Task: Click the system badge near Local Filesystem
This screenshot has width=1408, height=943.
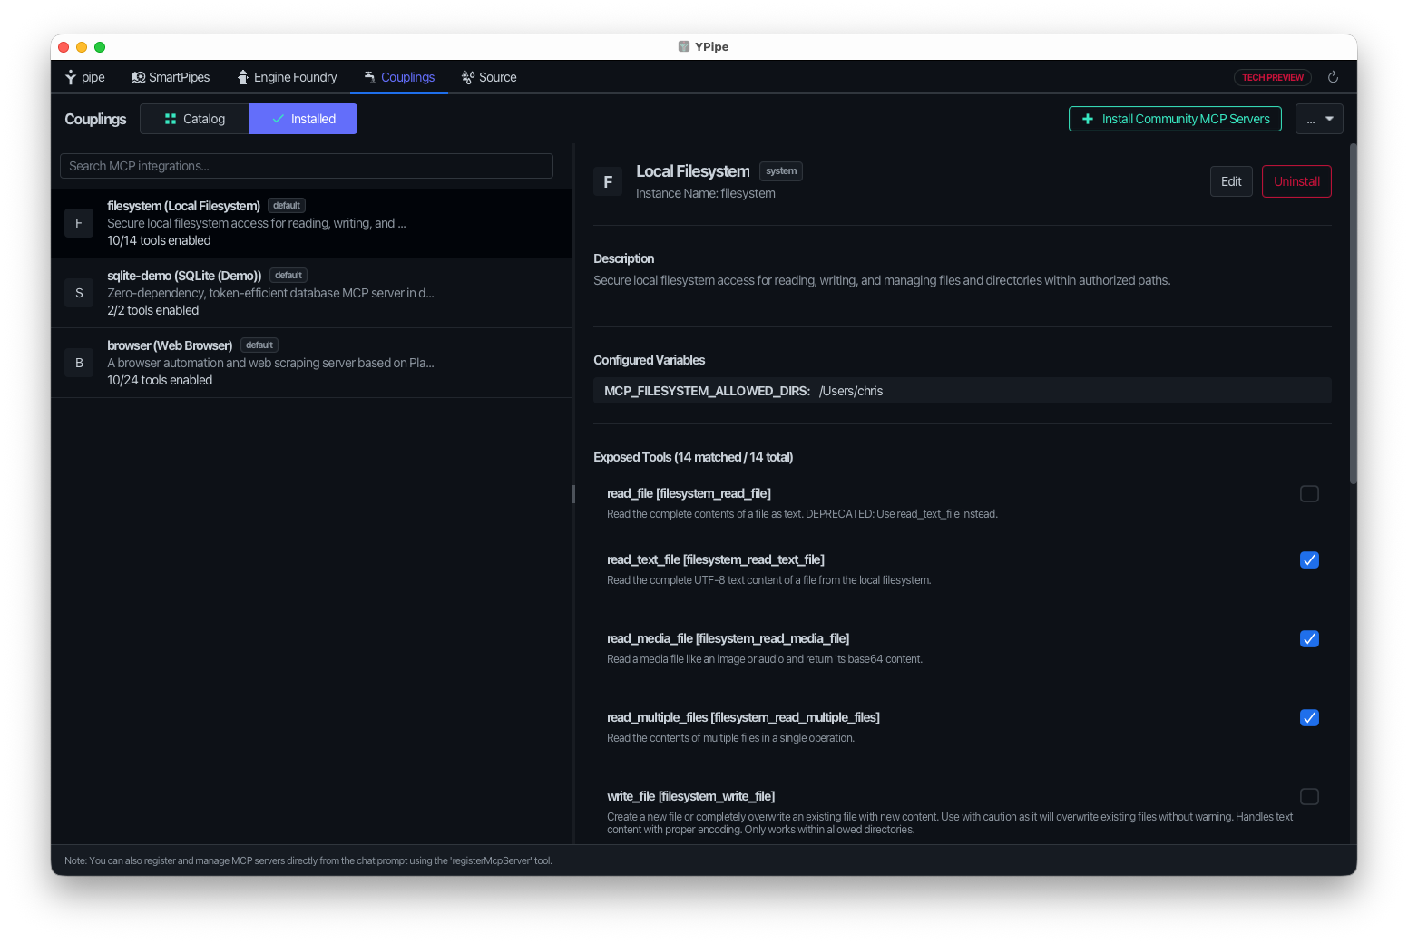Action: point(781,171)
